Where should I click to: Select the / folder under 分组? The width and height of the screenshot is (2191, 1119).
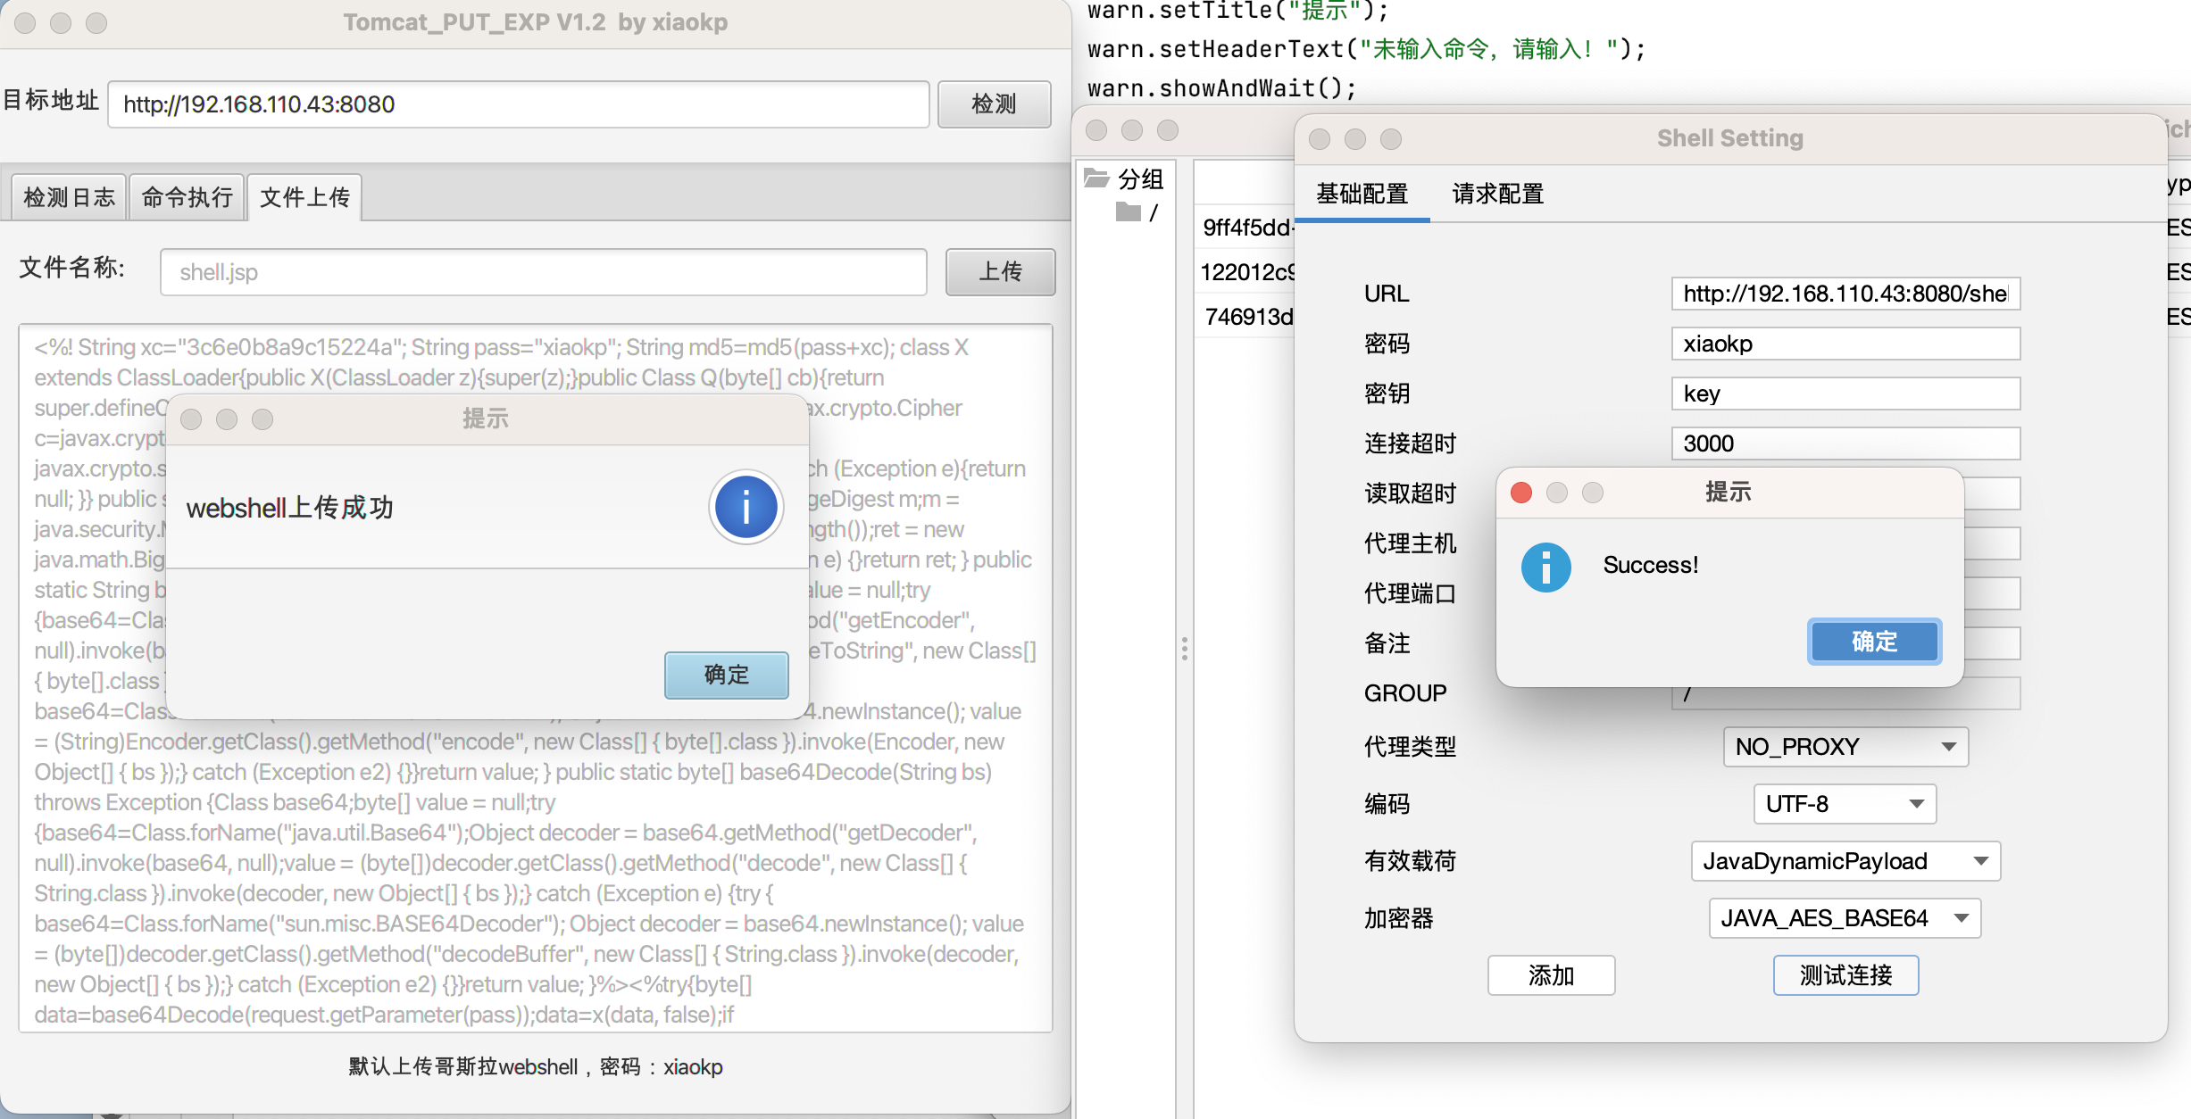click(1138, 212)
